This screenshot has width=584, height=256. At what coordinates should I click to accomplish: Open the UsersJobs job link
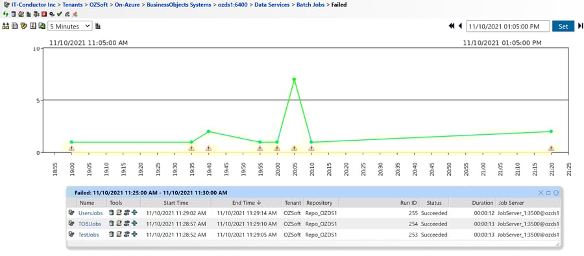90,213
